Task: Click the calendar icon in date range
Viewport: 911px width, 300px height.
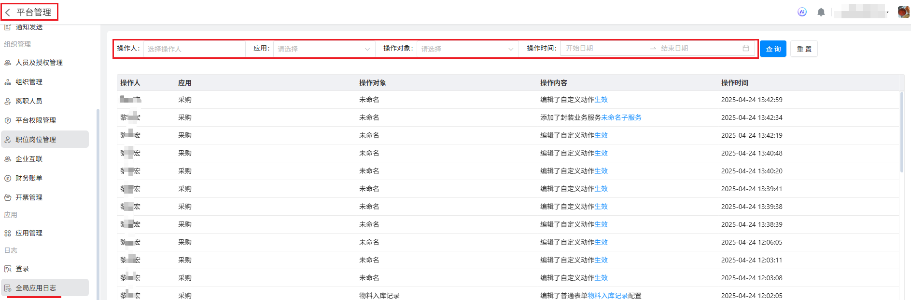Action: tap(745, 48)
